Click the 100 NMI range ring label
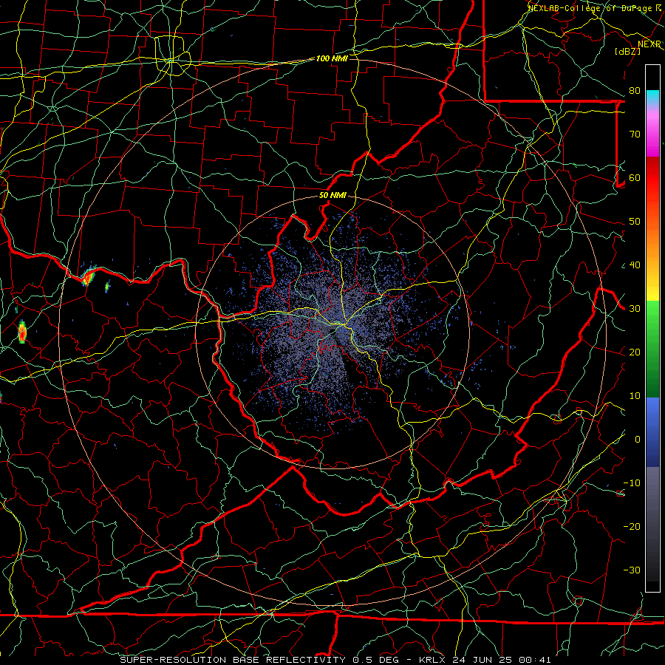 (332, 58)
